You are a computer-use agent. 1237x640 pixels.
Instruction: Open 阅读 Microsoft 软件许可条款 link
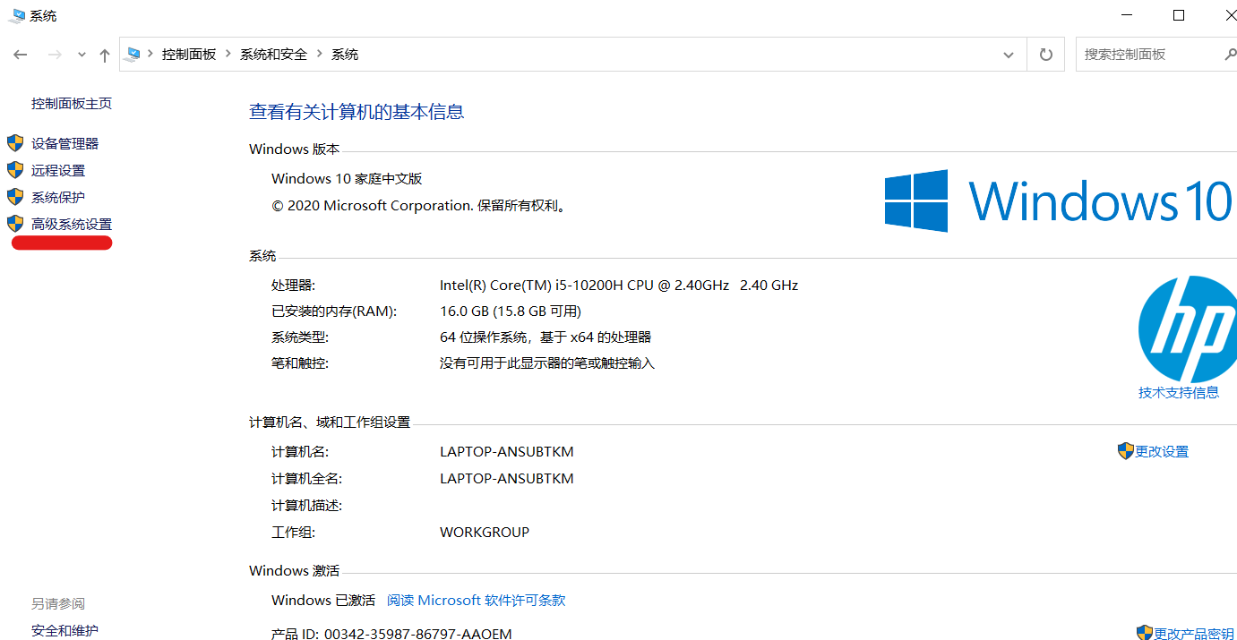click(x=476, y=600)
